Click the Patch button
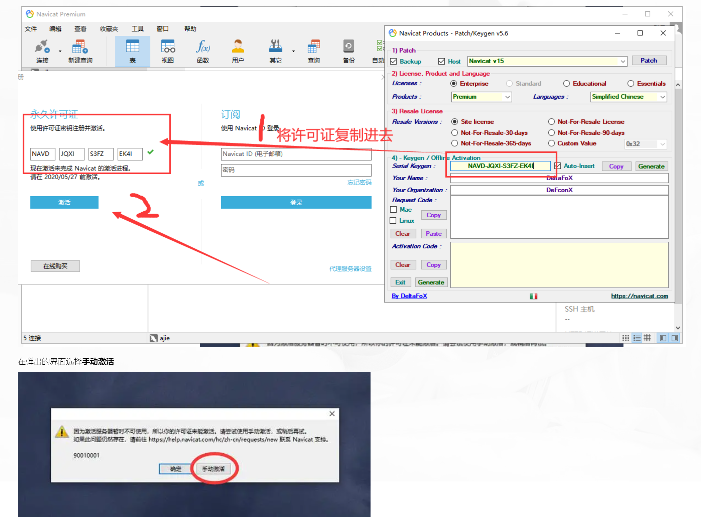 tap(648, 61)
